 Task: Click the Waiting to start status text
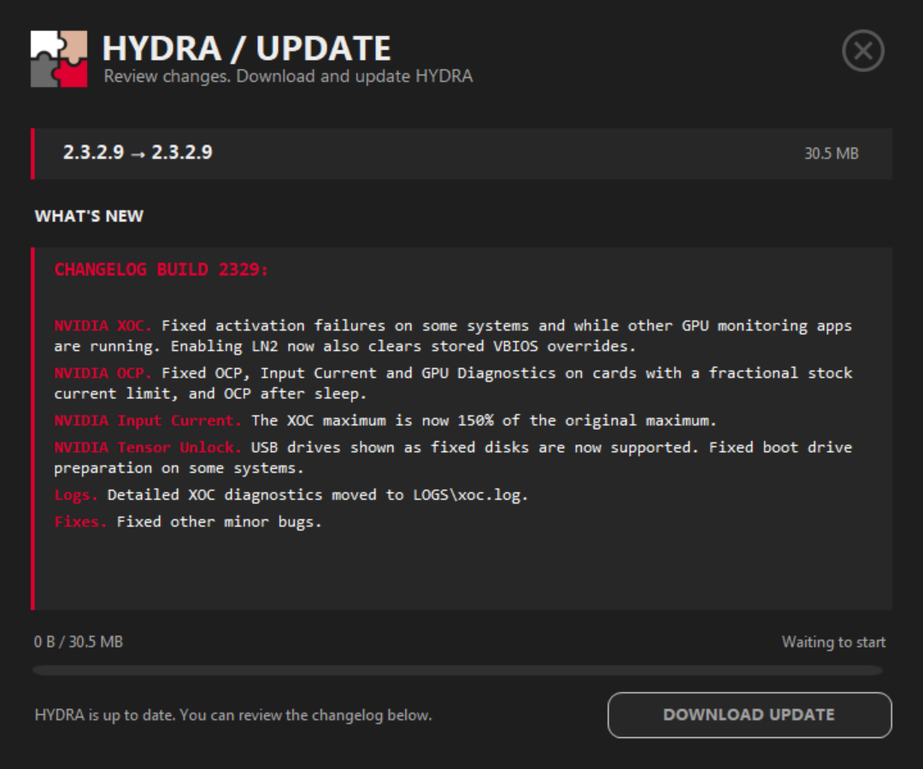click(833, 642)
